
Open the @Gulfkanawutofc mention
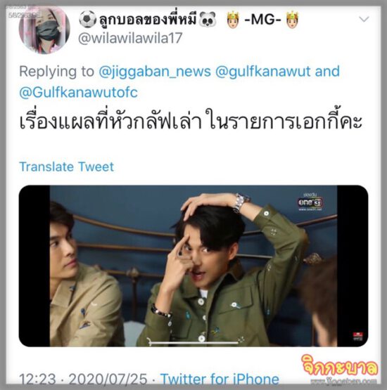pyautogui.click(x=78, y=93)
